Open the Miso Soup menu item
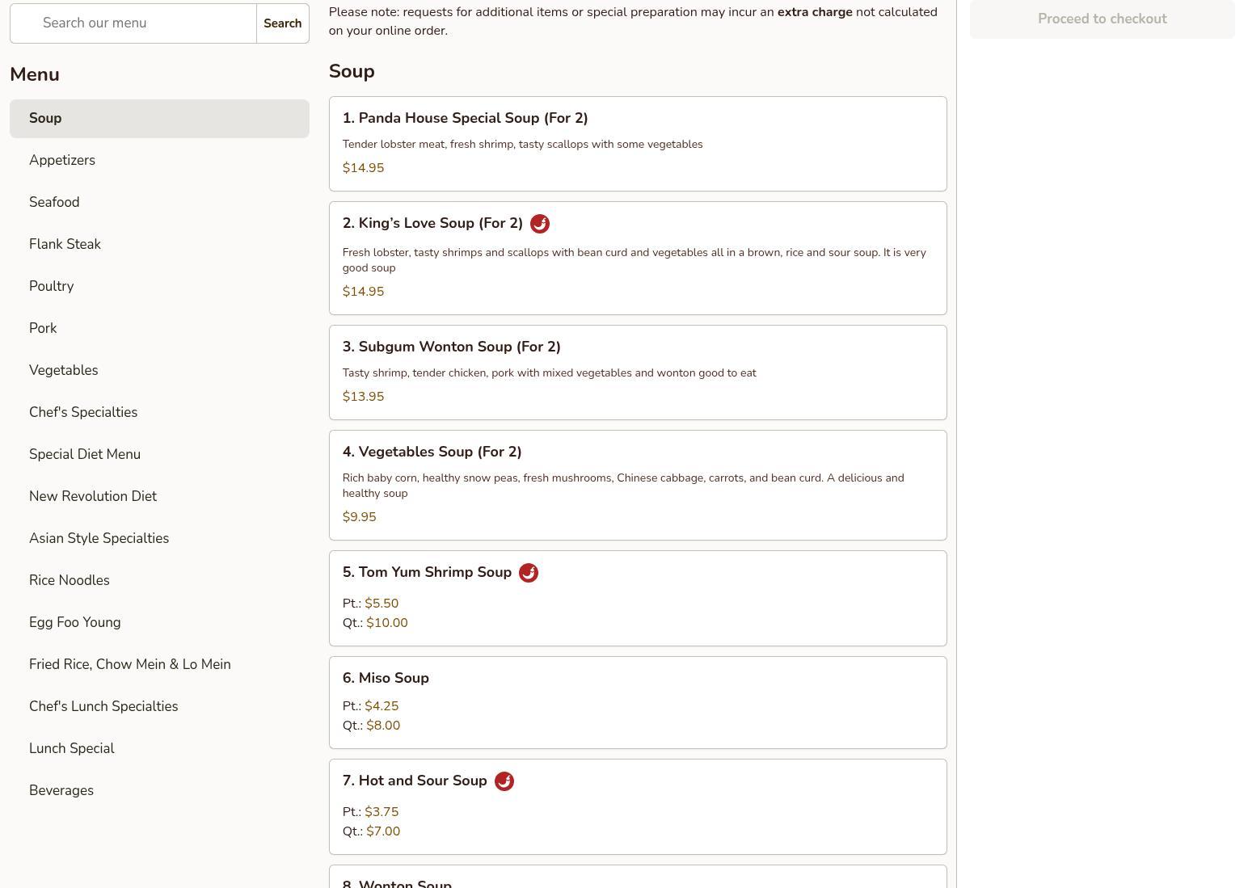The width and height of the screenshot is (1248, 888). [637, 702]
